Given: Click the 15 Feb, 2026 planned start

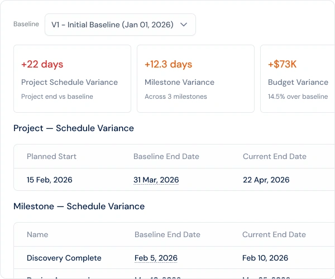Looking at the screenshot, I should [x=49, y=180].
